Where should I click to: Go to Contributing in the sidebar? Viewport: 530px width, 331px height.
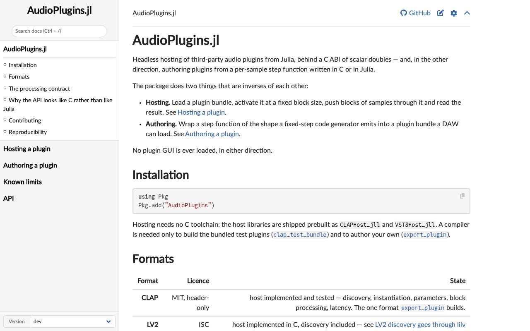coord(25,120)
